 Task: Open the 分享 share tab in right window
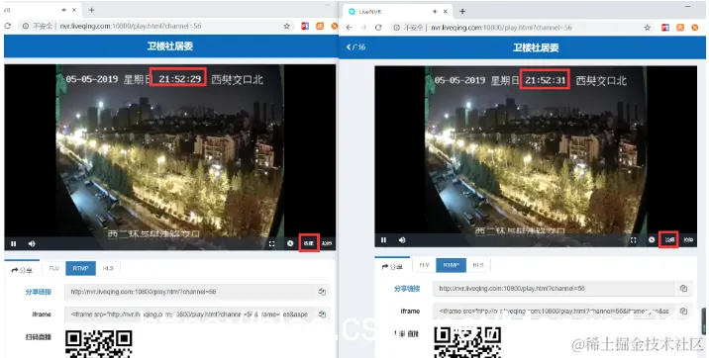392,266
